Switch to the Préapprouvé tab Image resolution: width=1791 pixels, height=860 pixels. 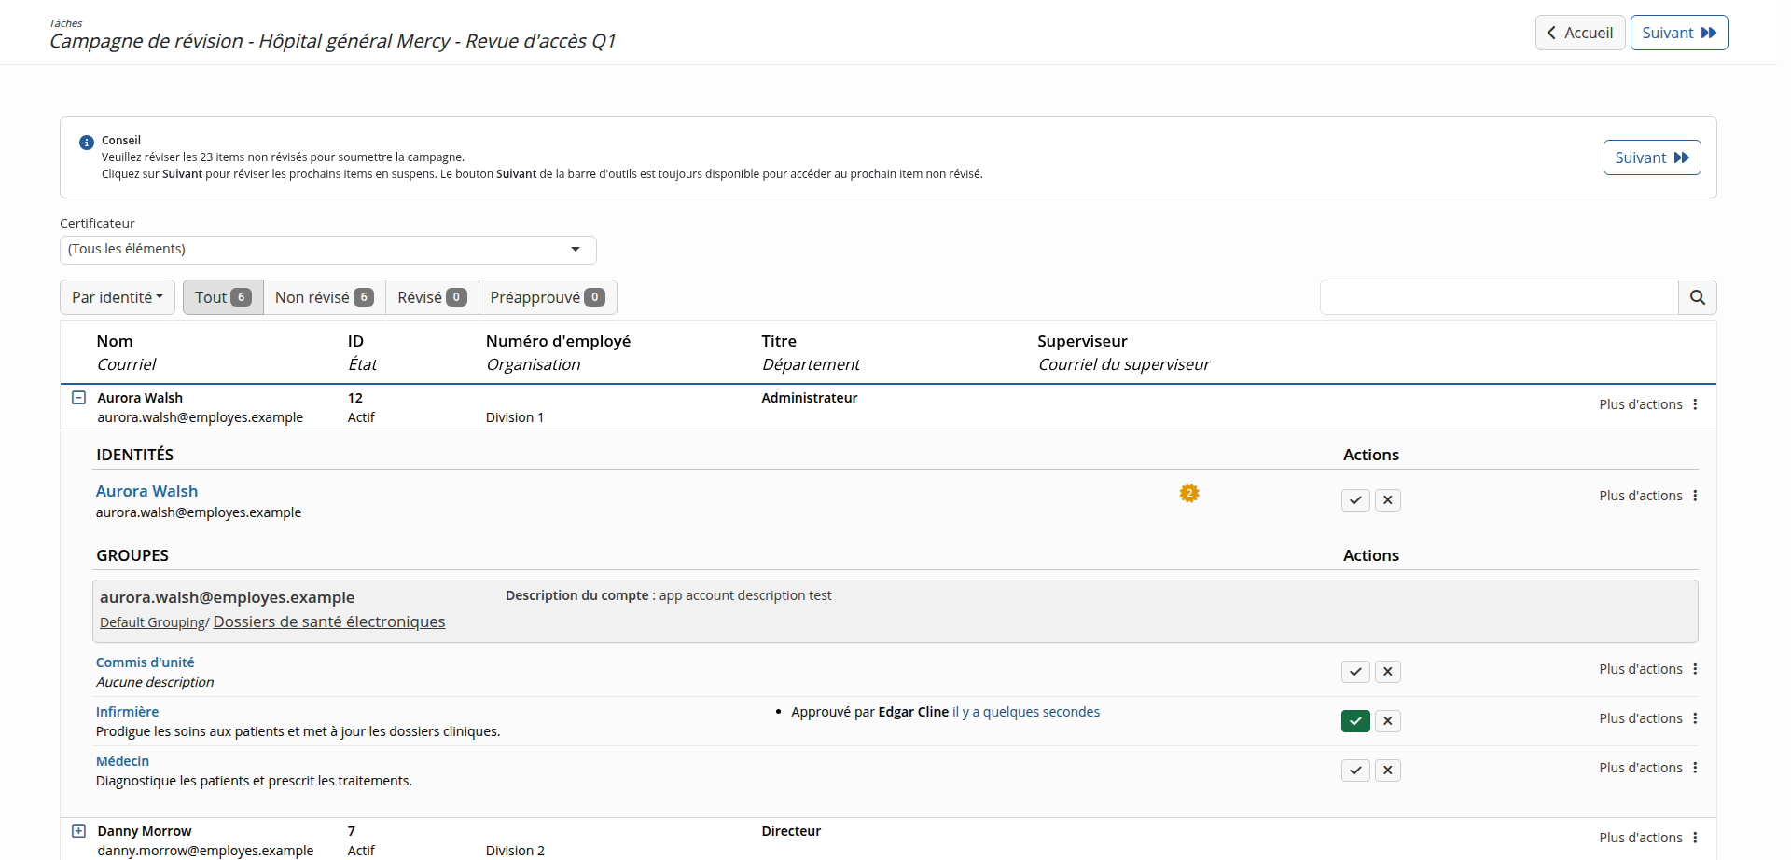pyautogui.click(x=548, y=297)
